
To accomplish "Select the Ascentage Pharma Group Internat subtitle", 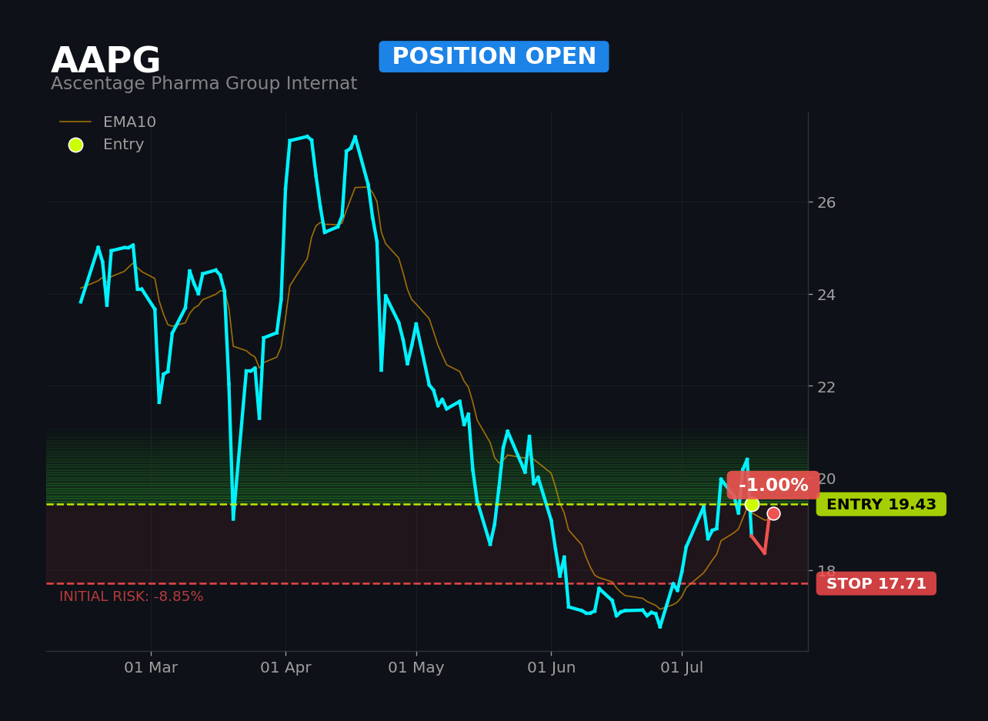I will (x=204, y=84).
